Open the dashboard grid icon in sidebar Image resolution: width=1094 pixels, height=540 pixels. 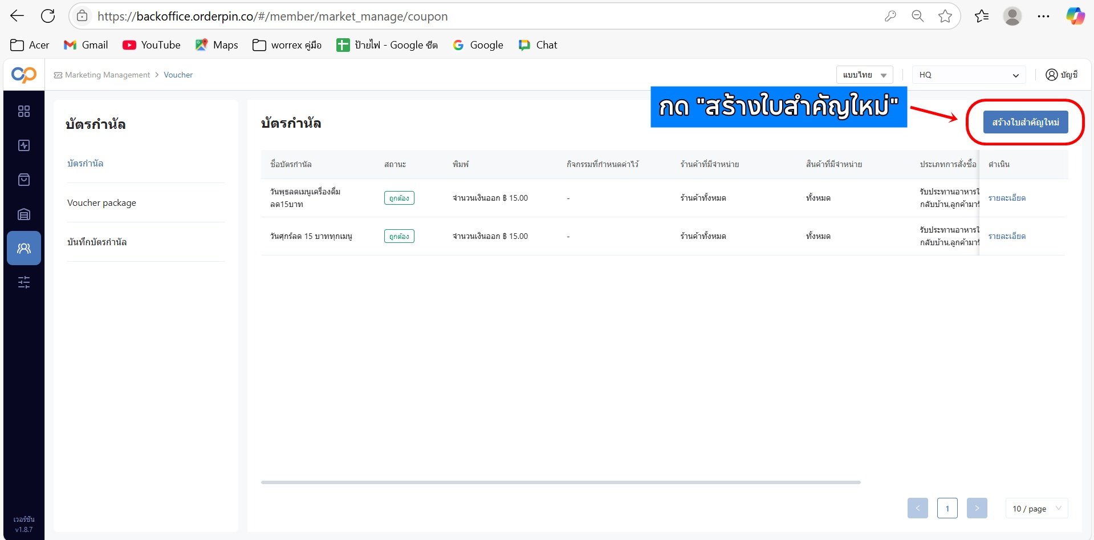(24, 111)
